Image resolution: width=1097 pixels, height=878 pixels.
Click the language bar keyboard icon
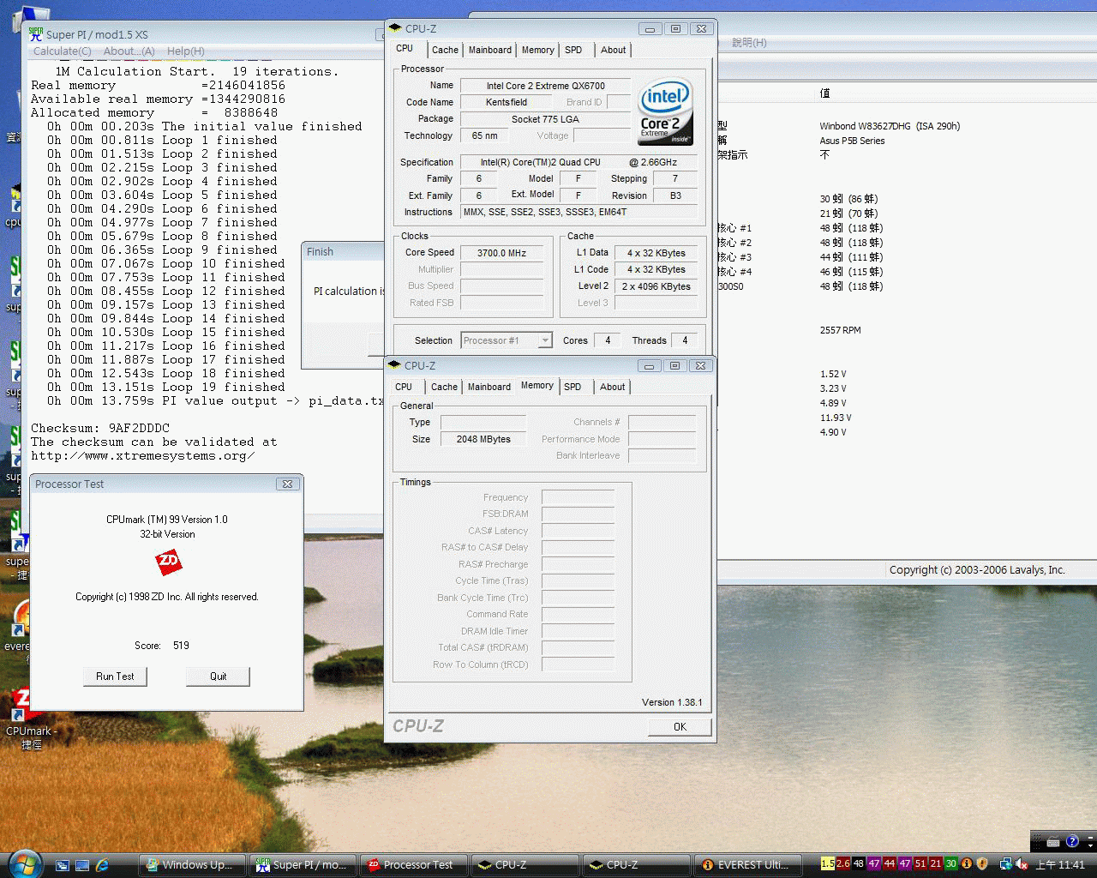coord(1053,841)
